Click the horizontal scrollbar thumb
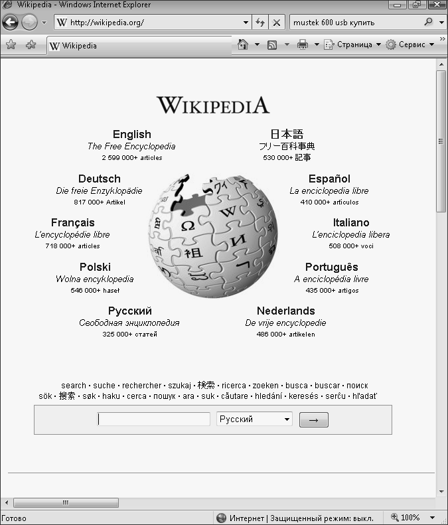The height and width of the screenshot is (525, 448). point(66,502)
